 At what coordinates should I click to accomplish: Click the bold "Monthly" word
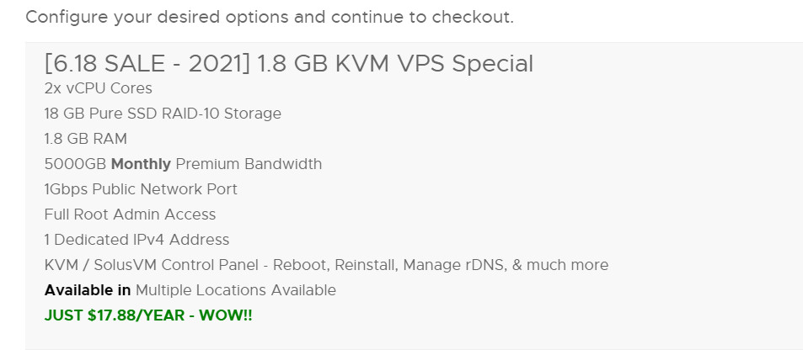pos(141,164)
